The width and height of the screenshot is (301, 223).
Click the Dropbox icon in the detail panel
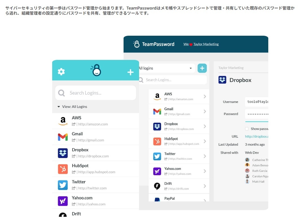click(x=222, y=80)
